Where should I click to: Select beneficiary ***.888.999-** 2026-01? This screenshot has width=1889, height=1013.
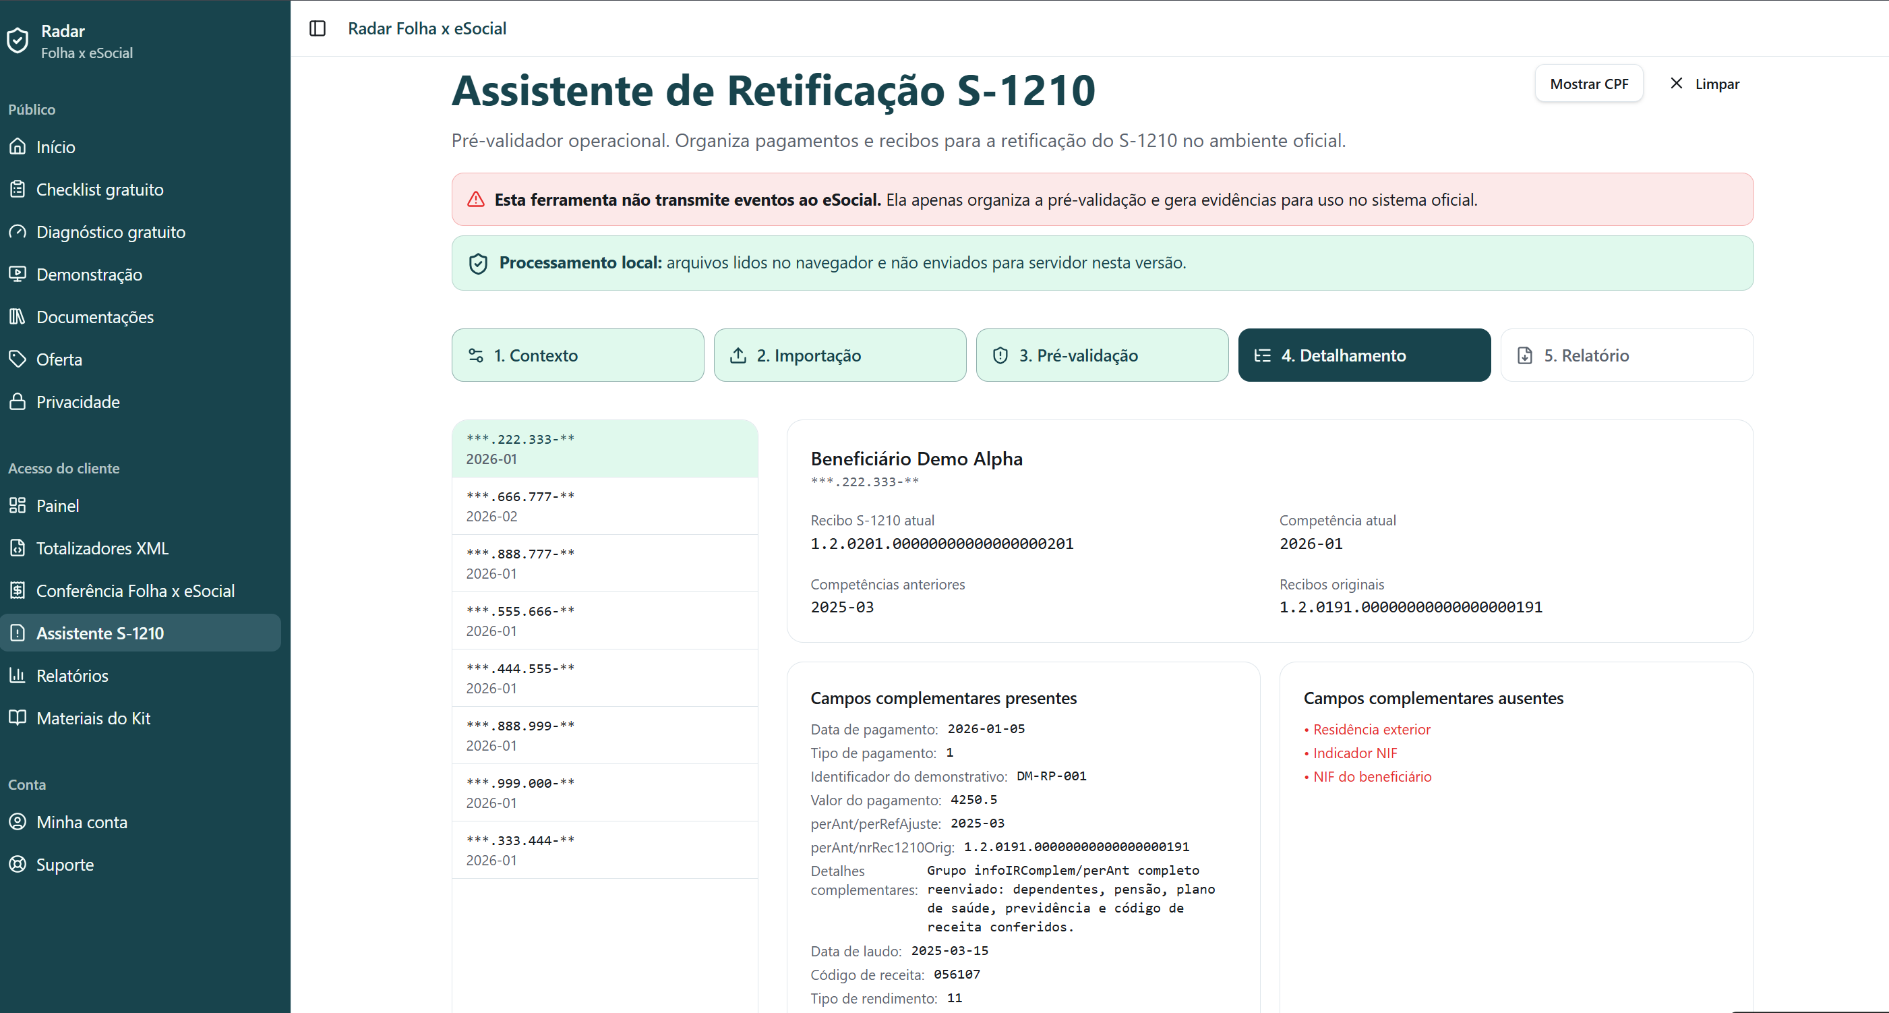(605, 735)
